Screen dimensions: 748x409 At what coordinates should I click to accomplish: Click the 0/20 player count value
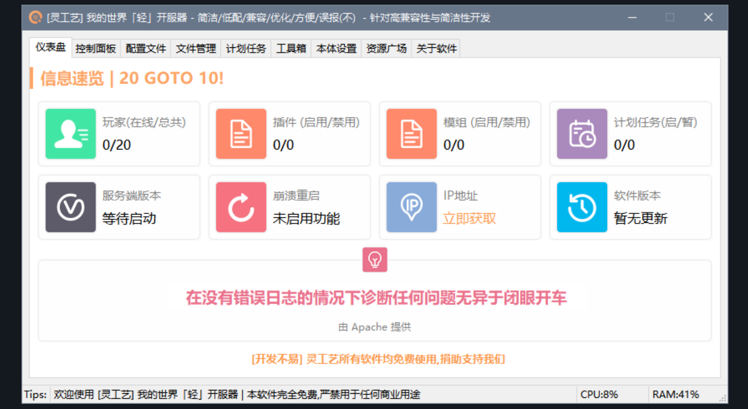[117, 145]
